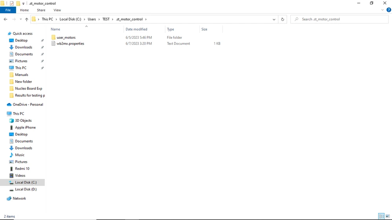392x220 pixels.
Task: Click the File folder type cell
Action: tap(175, 38)
